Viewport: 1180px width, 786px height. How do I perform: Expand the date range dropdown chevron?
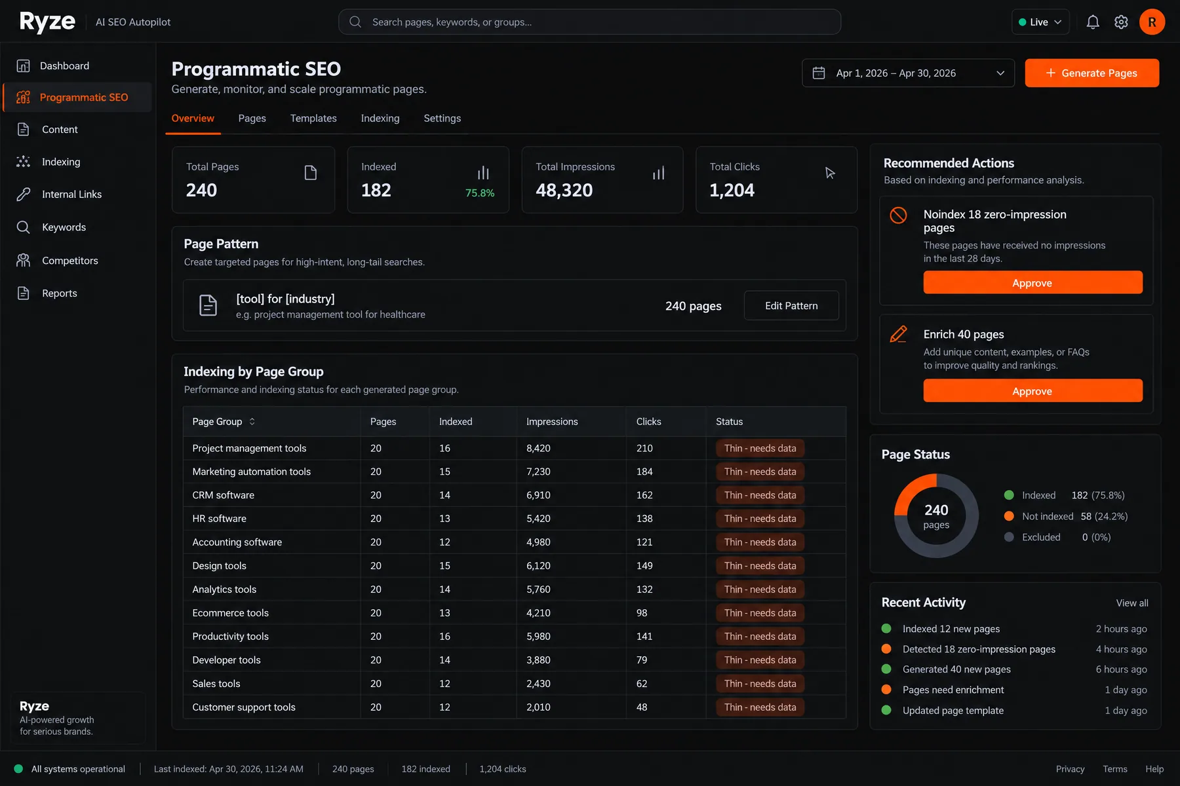pyautogui.click(x=1000, y=73)
